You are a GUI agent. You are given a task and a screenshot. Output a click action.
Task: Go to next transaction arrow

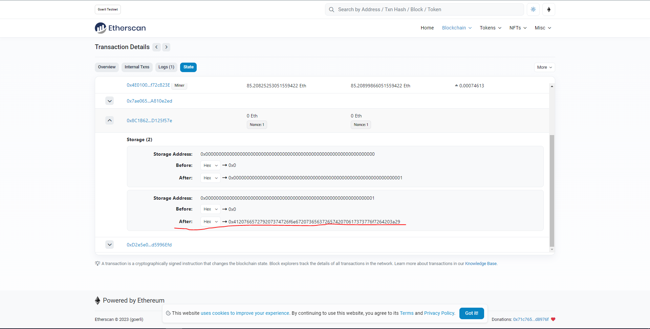tap(166, 47)
